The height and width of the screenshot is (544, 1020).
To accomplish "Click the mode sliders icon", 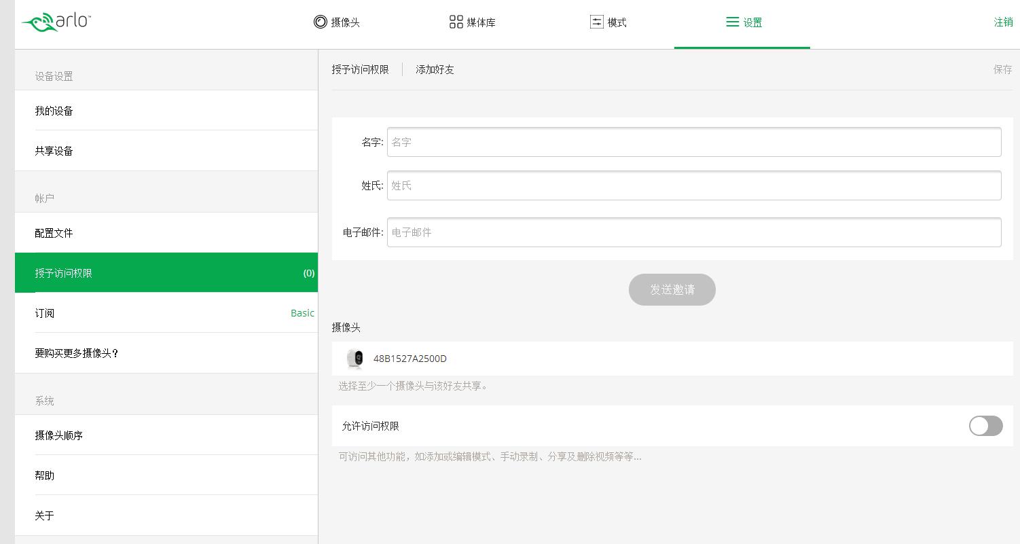I will (596, 22).
